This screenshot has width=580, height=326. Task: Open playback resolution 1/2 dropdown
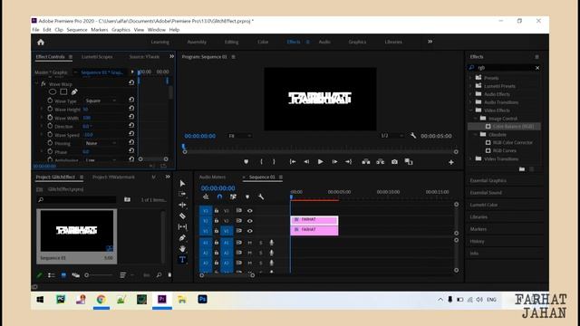[x=391, y=136]
